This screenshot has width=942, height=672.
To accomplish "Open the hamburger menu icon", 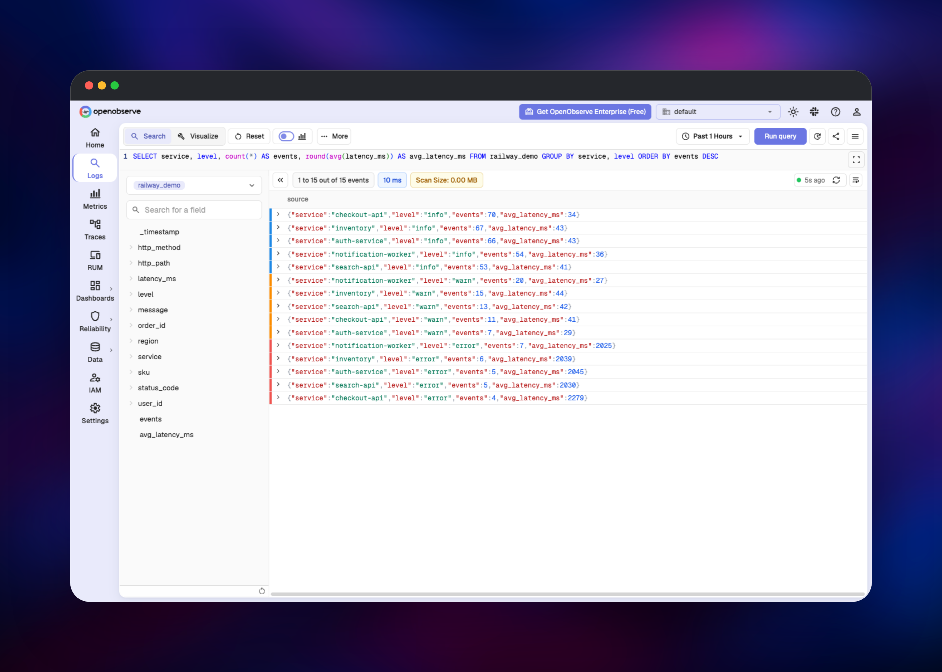I will click(855, 136).
